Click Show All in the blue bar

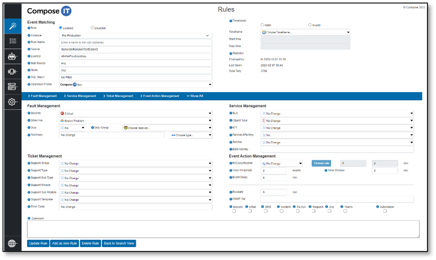[195, 96]
